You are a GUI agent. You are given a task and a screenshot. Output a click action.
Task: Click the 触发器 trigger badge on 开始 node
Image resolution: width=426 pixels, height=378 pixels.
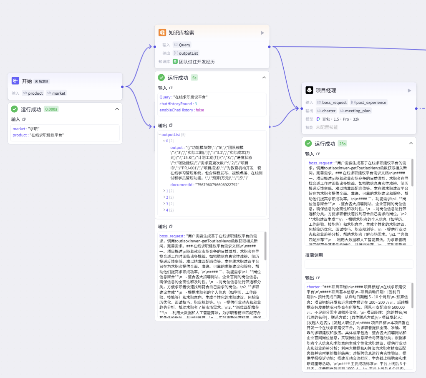click(42, 81)
